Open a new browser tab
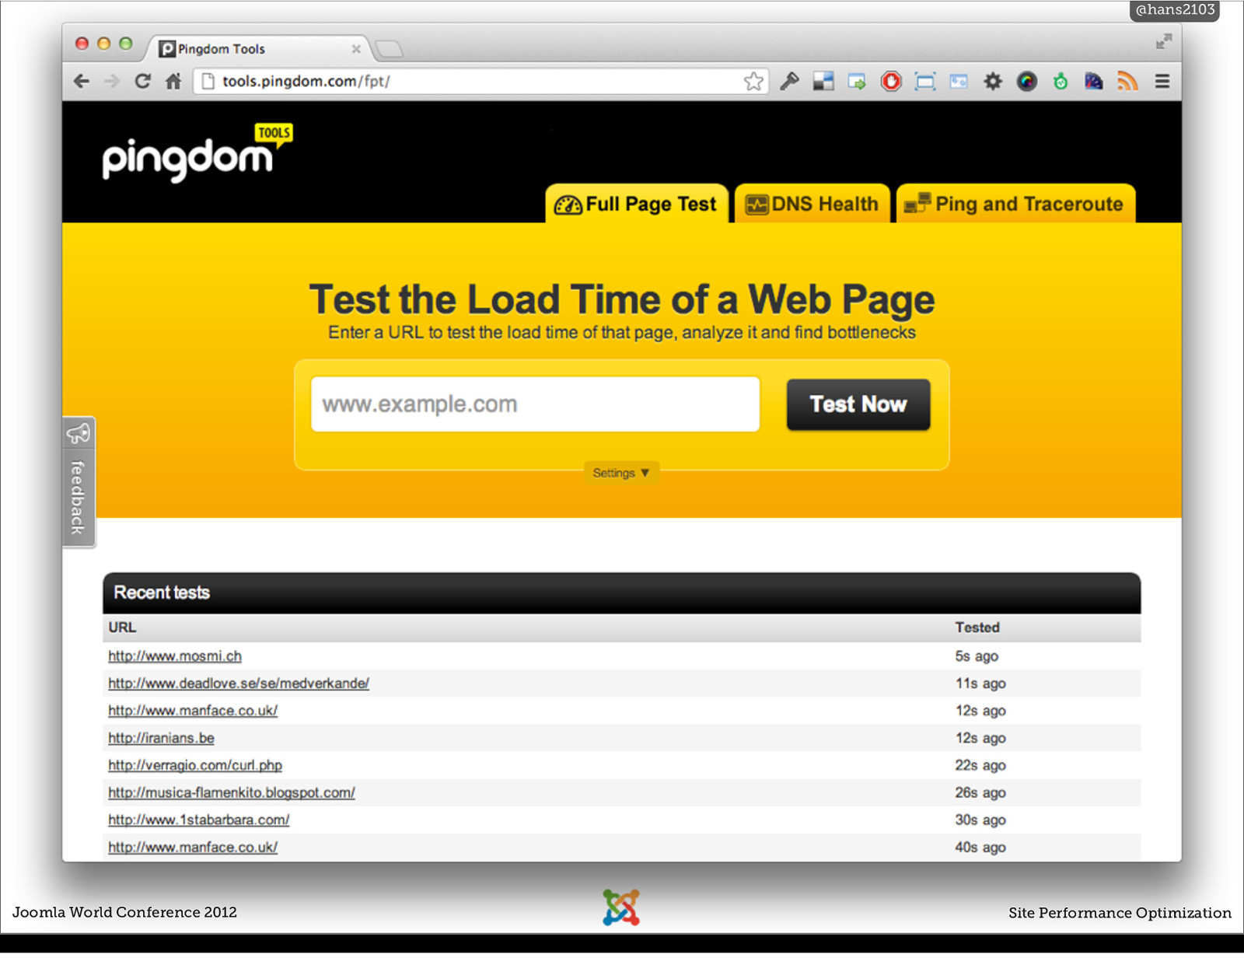The width and height of the screenshot is (1244, 958). point(389,50)
